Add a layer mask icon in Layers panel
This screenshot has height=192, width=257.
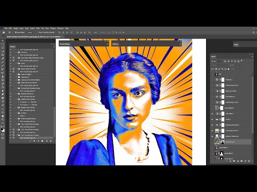[234, 161]
